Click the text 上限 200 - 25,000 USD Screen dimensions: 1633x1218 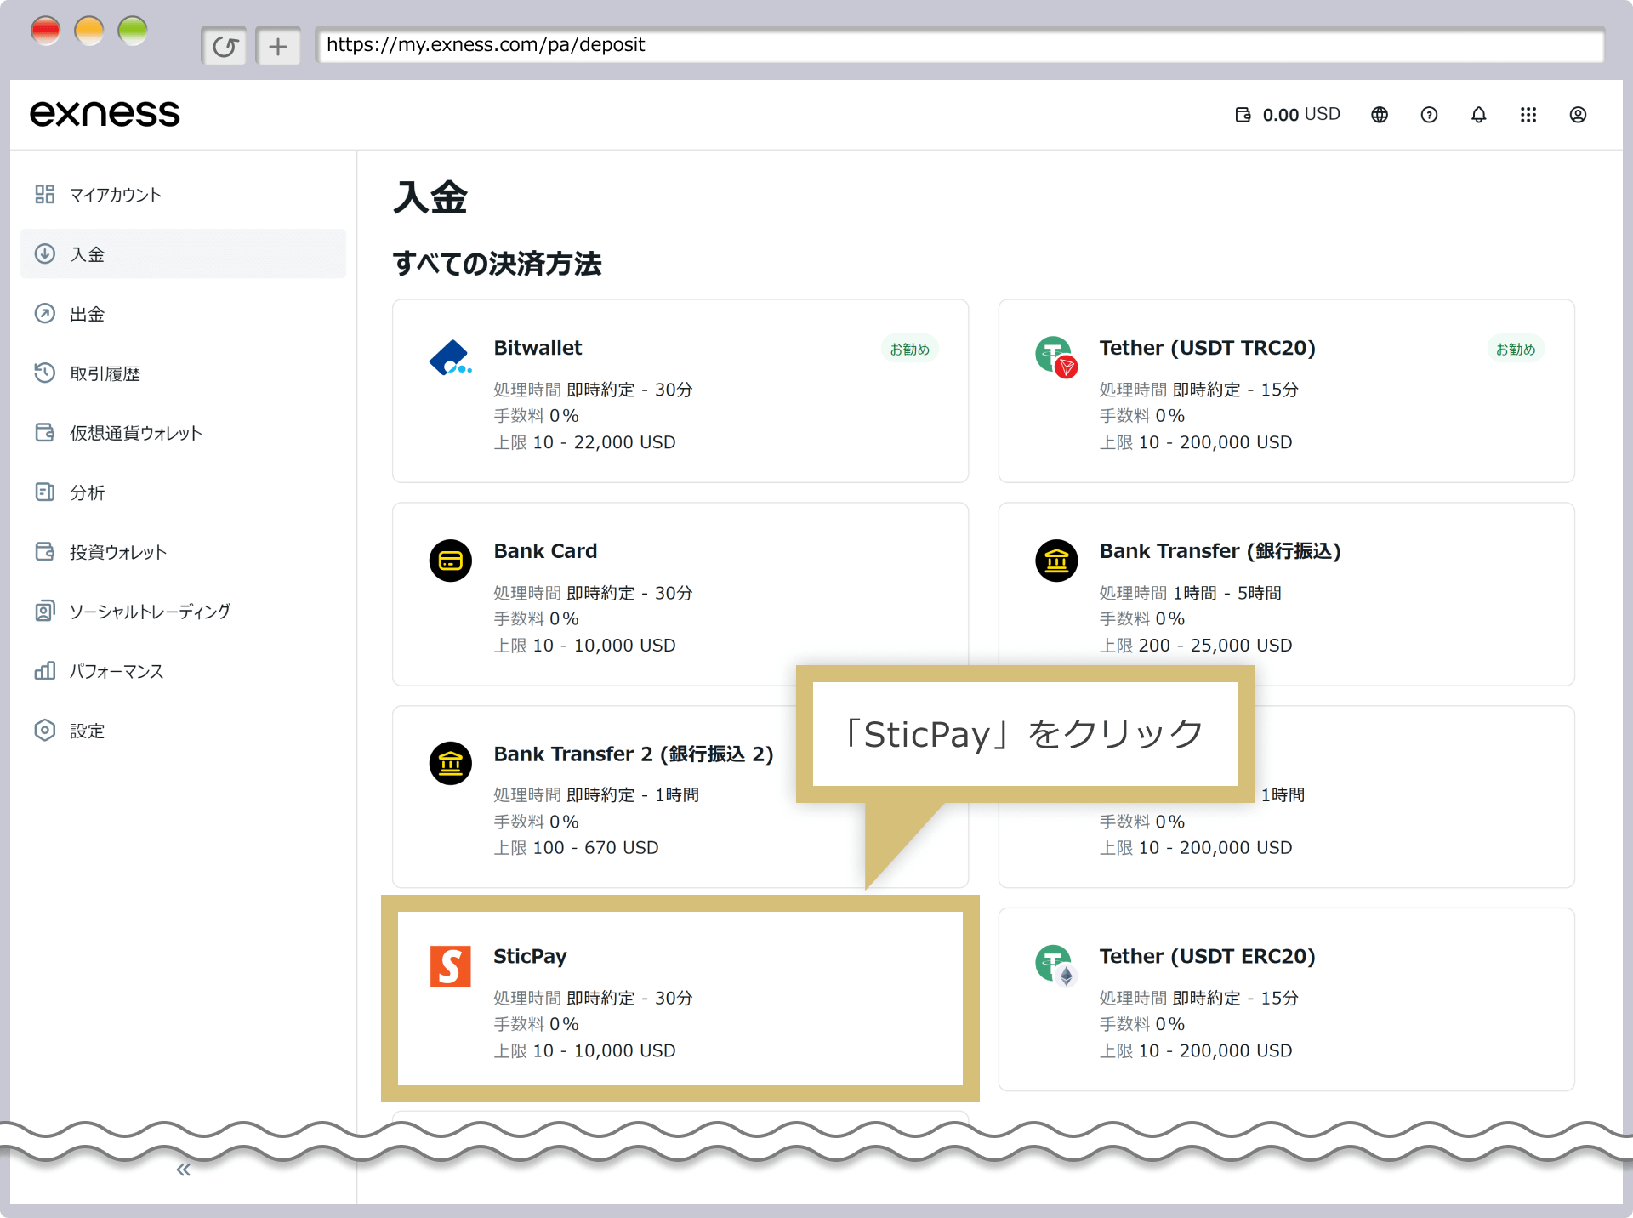pos(1196,646)
